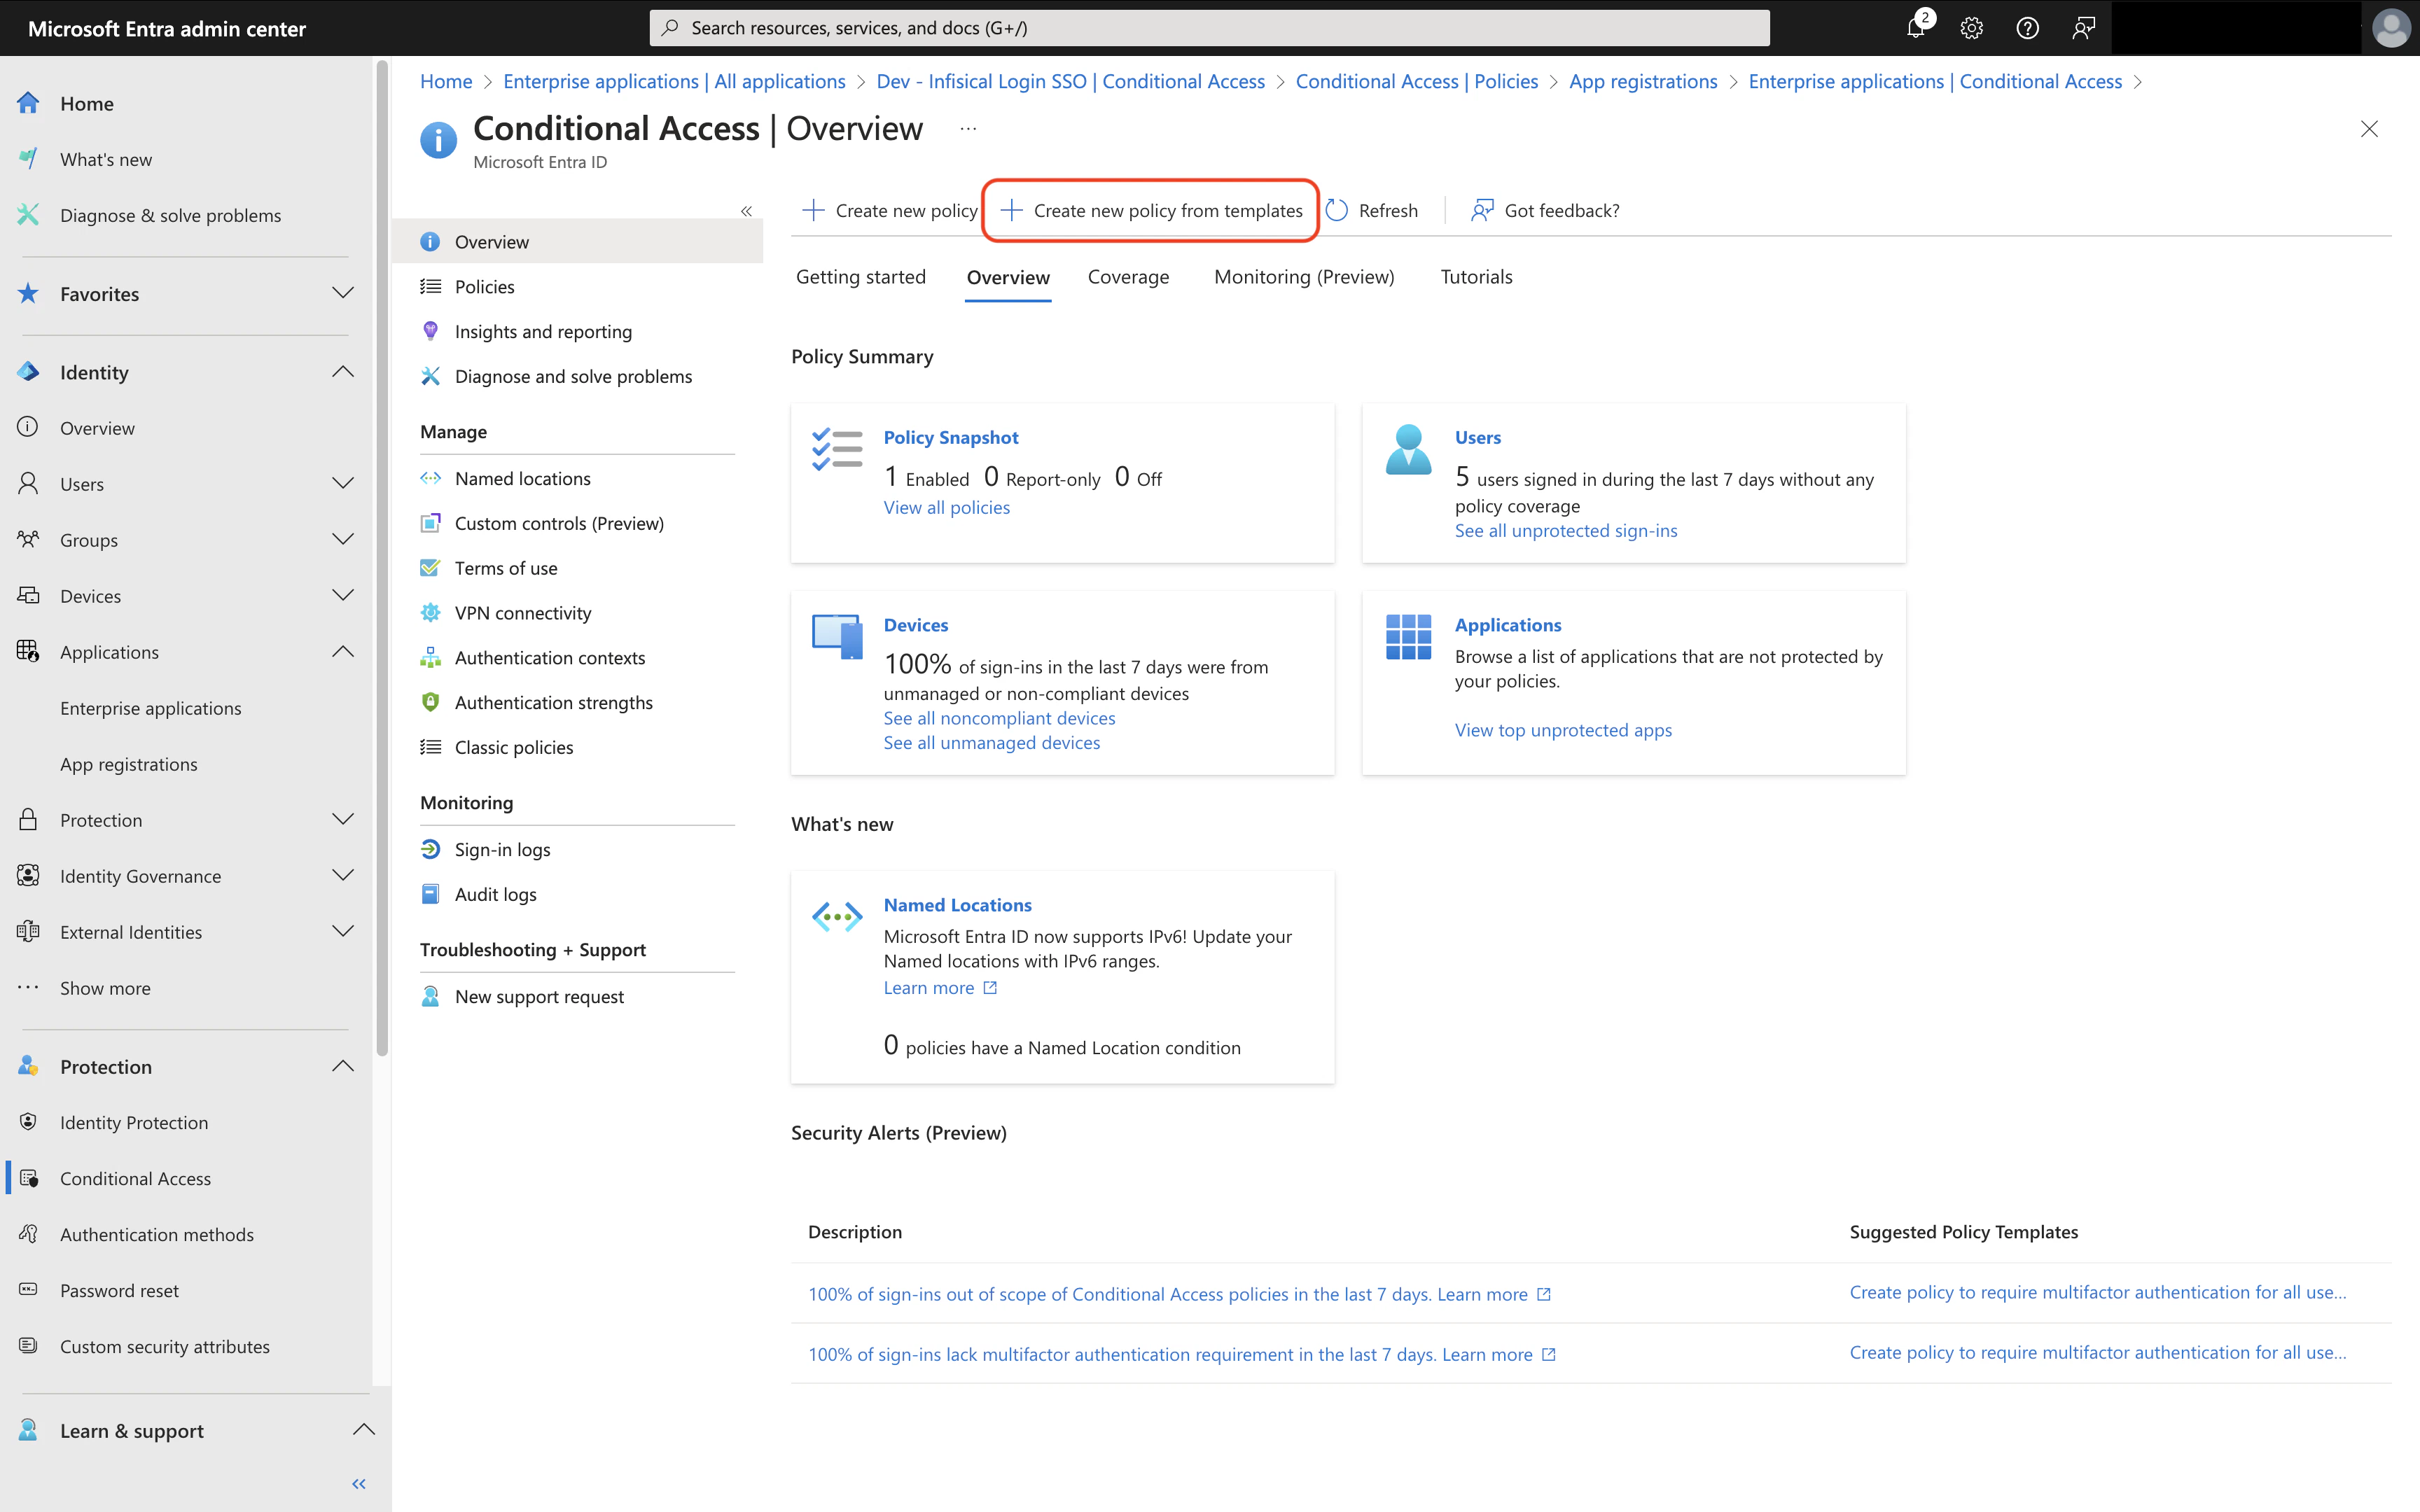This screenshot has height=1512, width=2420.
Task: Switch to the Getting started tab
Action: (861, 277)
